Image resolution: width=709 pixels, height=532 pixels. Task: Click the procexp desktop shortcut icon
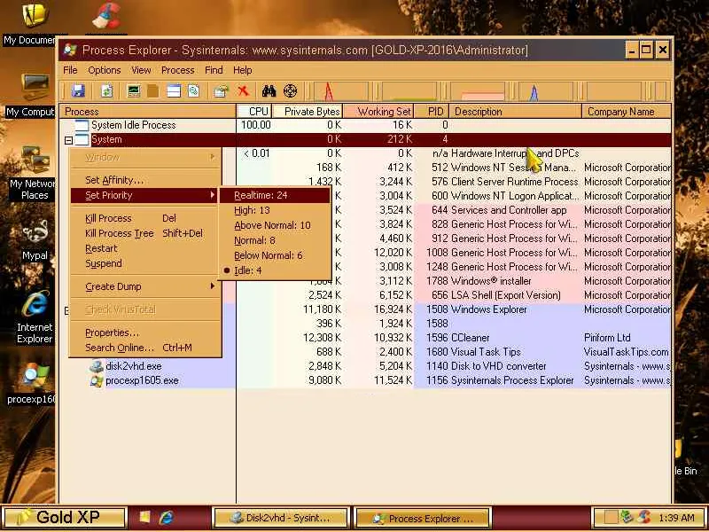[35, 376]
